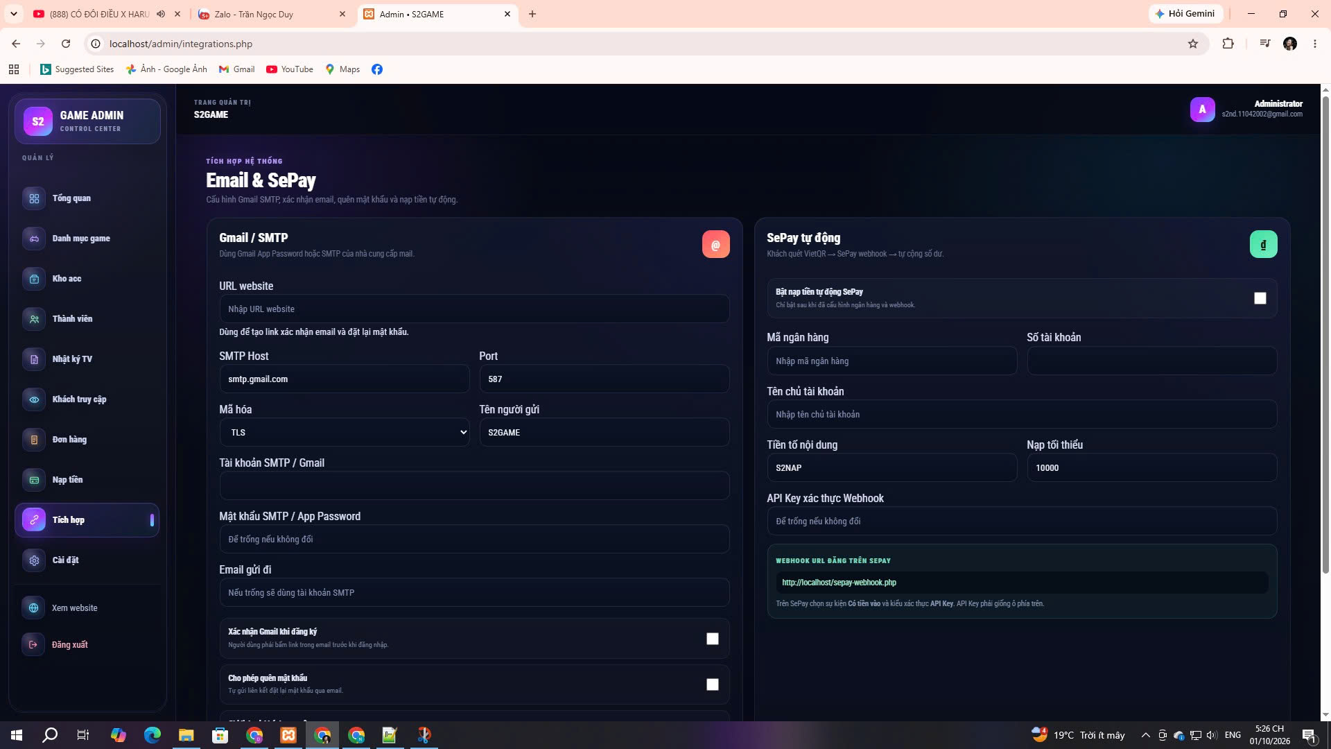Focus the URL website input field

pyautogui.click(x=474, y=309)
